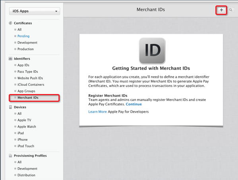Click the Certificates heading
This screenshot has width=238, height=180.
tap(23, 23)
